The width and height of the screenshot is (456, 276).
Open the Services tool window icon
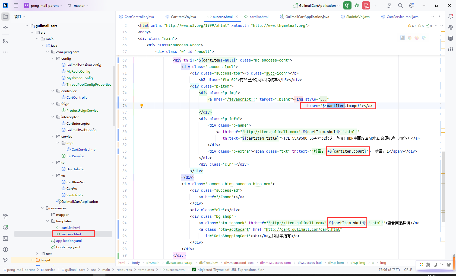click(x=5, y=228)
